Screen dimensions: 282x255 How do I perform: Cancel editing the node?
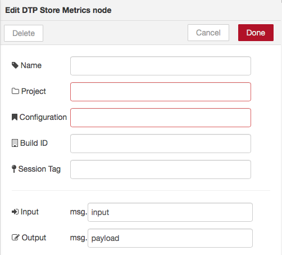(208, 33)
